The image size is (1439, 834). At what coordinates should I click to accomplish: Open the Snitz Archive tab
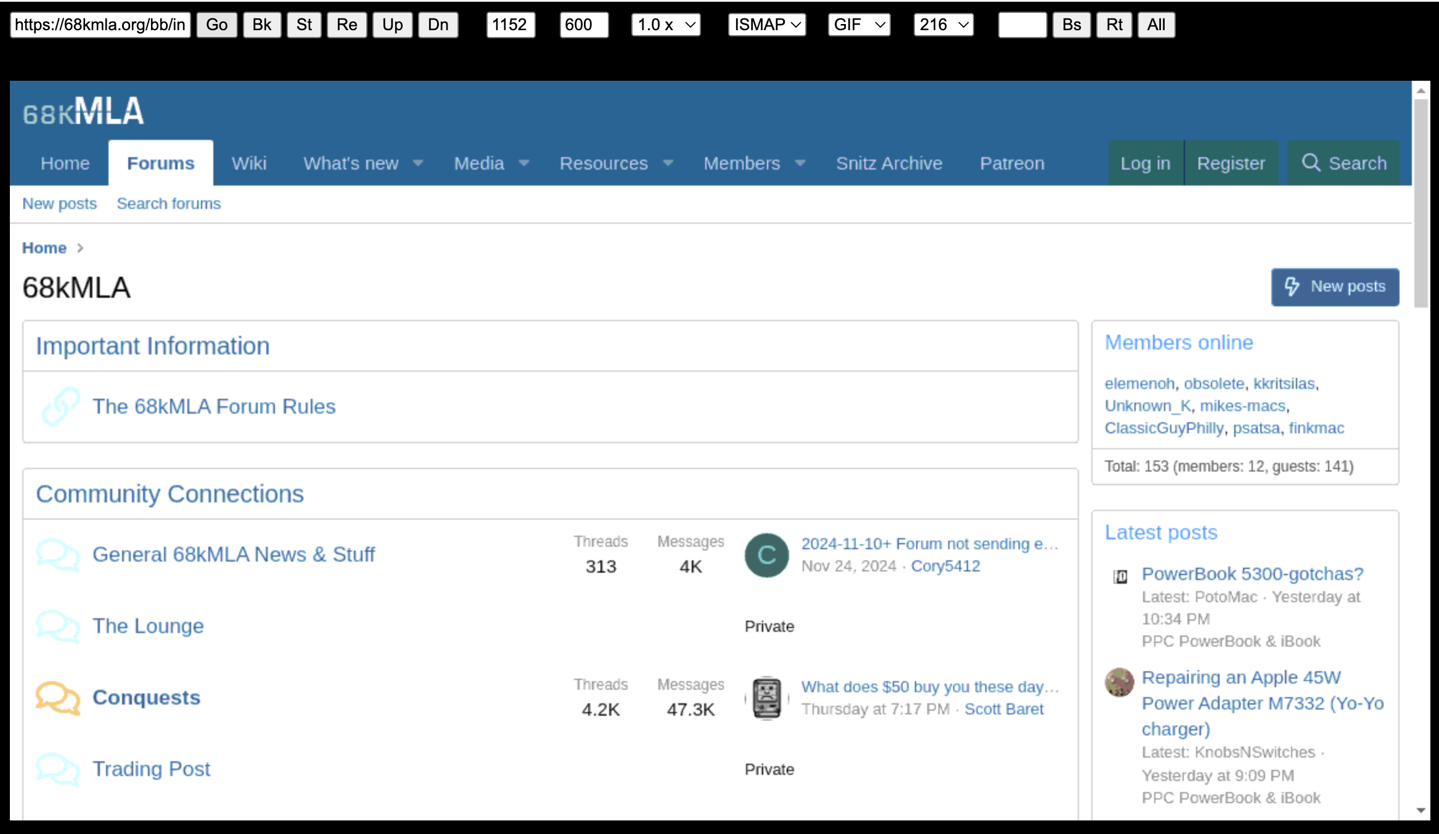click(x=888, y=163)
